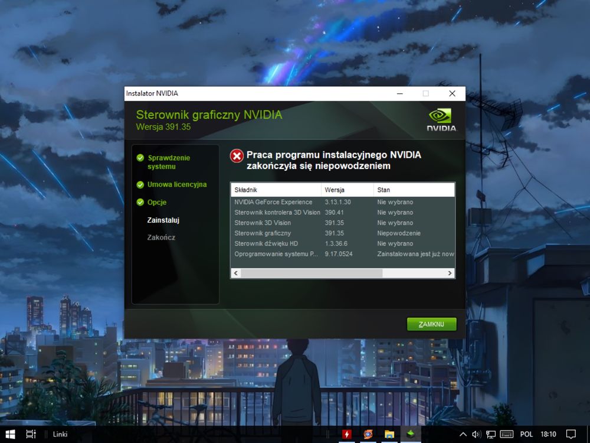Click the 9.17.0524 version cell
Screen dimensions: 590x443
(x=339, y=254)
